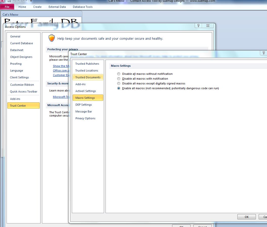Image resolution: width=267 pixels, height=227 pixels.
Task: Click the Cat's Meow form tab title
Action: [10, 15]
